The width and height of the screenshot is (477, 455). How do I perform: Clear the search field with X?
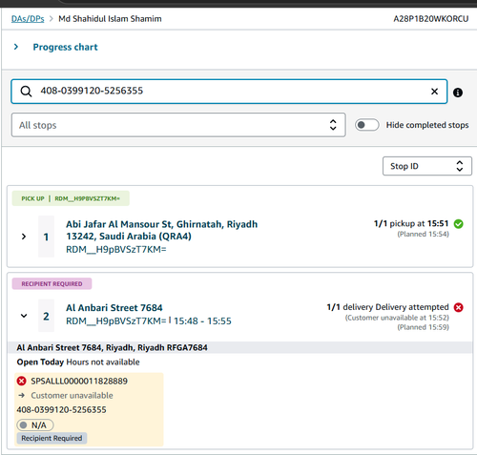tap(434, 92)
